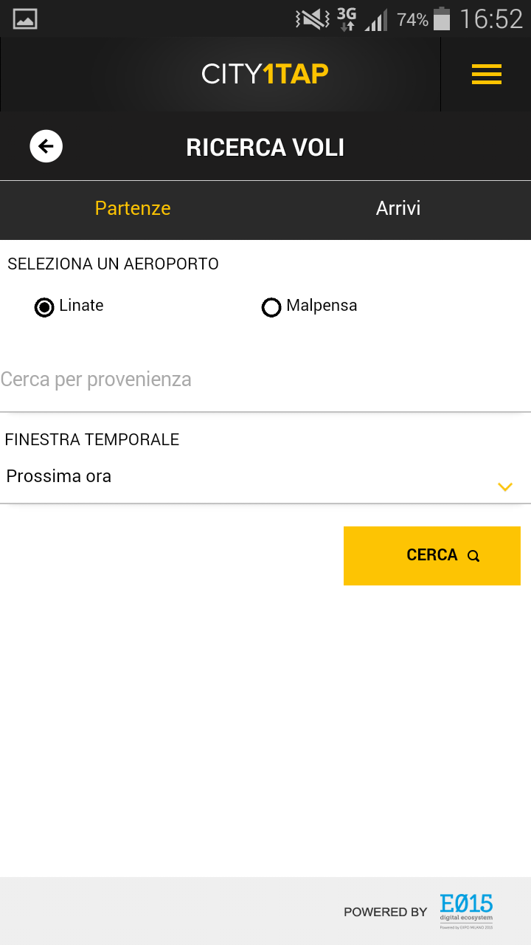Tap the picture notification icon

pyautogui.click(x=25, y=19)
